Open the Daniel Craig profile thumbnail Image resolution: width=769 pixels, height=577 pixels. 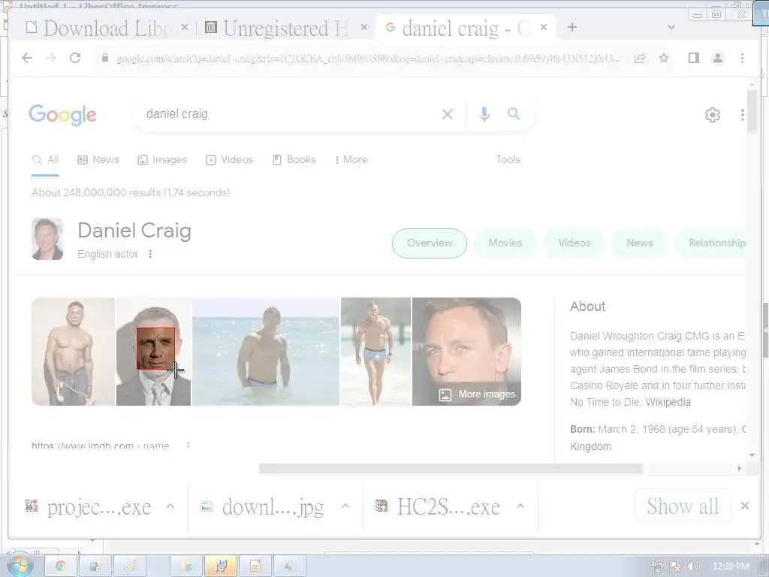click(47, 239)
